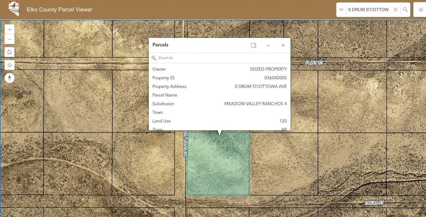Close the Parcels popup

[x=283, y=45]
